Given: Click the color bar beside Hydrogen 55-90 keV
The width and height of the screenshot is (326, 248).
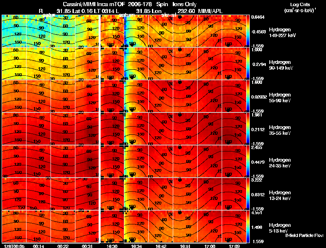Looking at the screenshot, I should pyautogui.click(x=248, y=96).
